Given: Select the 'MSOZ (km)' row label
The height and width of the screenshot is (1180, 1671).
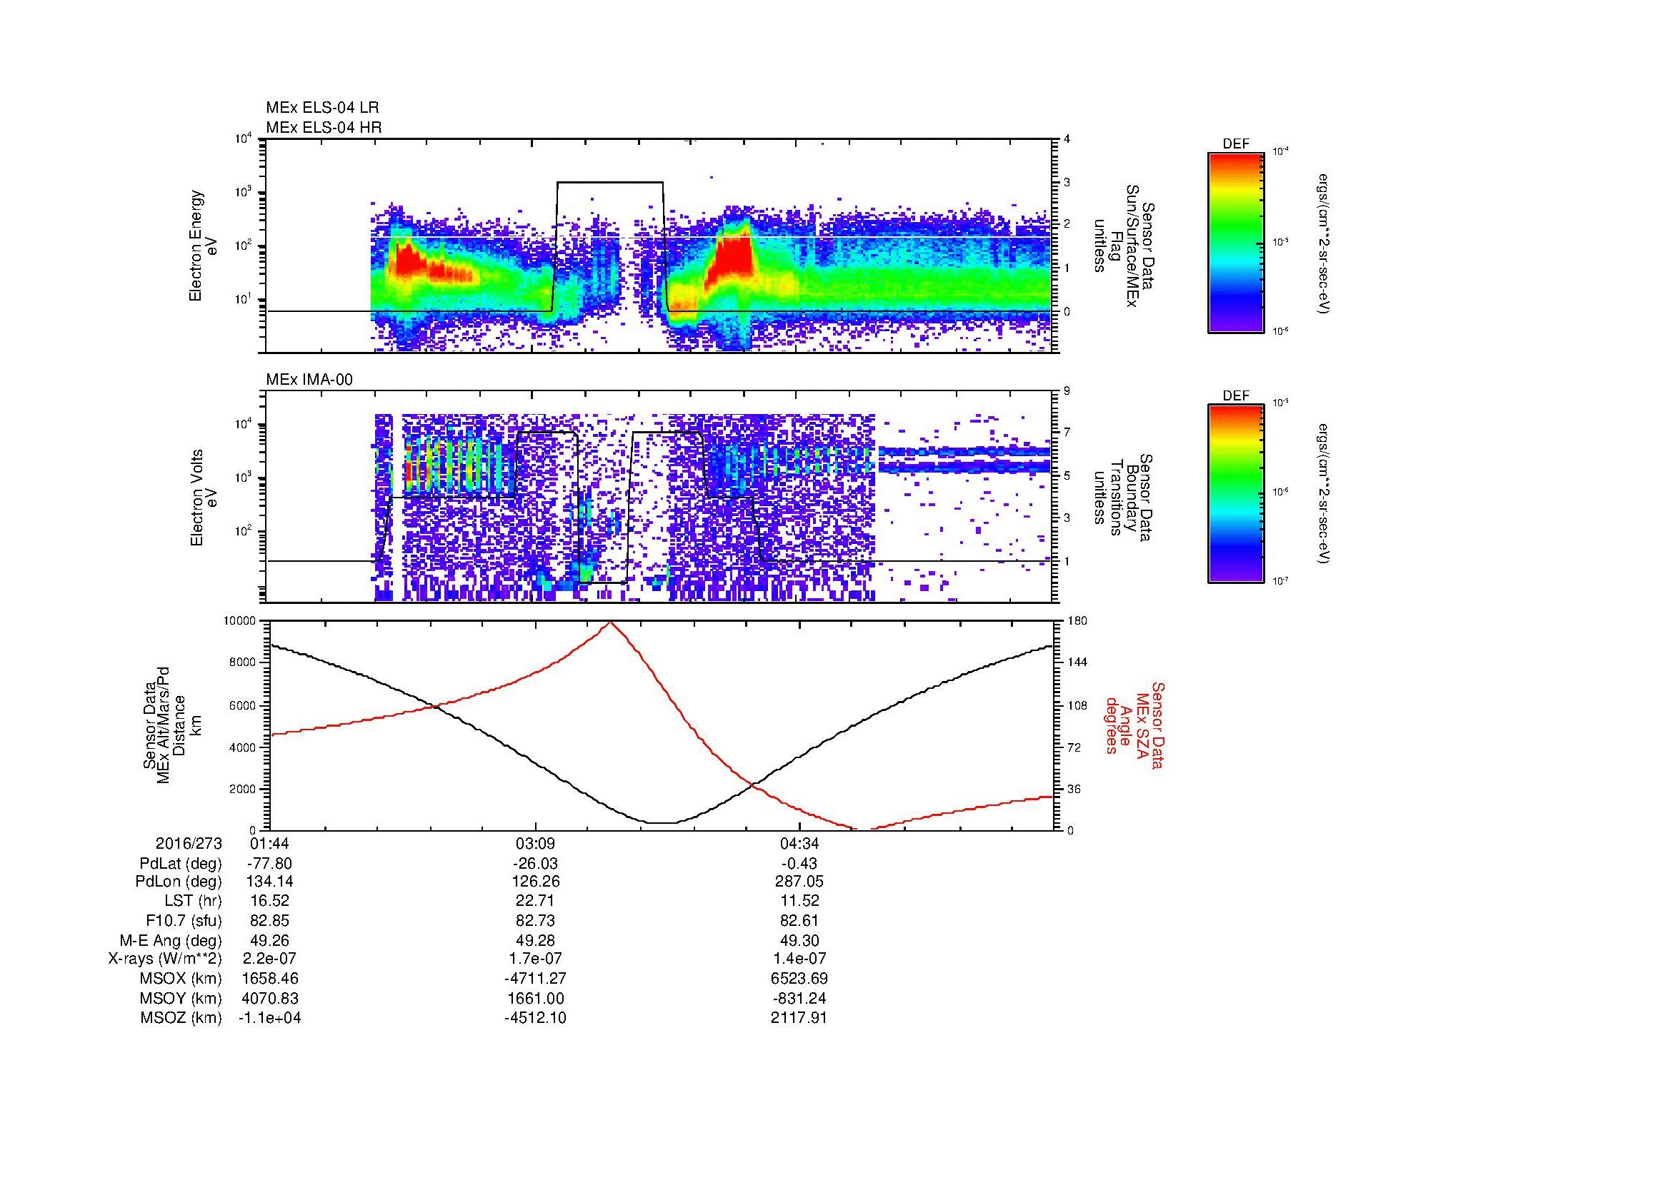Looking at the screenshot, I should click(182, 1017).
